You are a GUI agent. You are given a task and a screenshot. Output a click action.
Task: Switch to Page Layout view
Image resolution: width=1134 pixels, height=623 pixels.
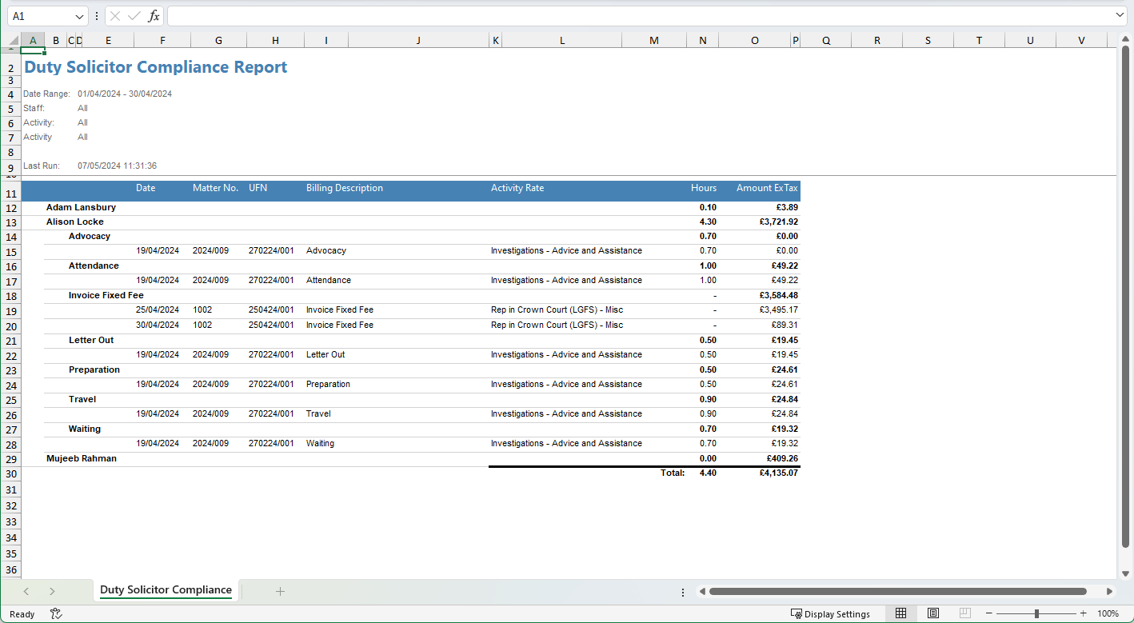[932, 613]
